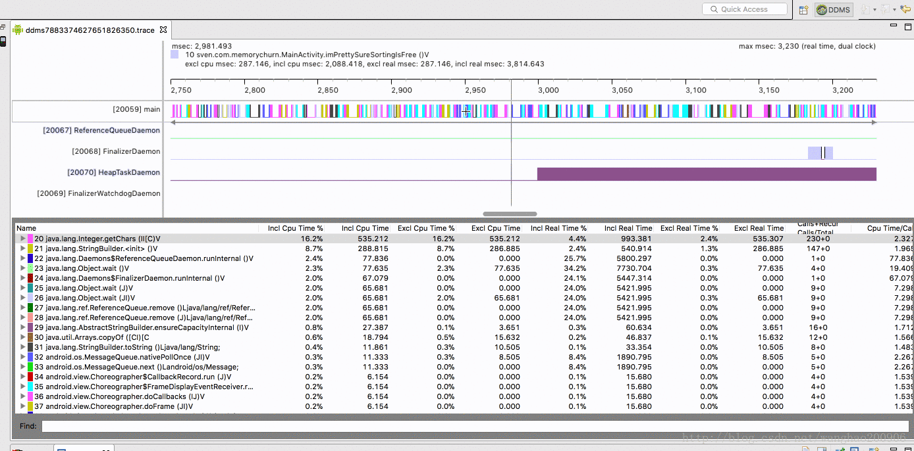Click the device phone icon in left sidebar
The width and height of the screenshot is (914, 451).
click(3, 41)
